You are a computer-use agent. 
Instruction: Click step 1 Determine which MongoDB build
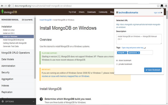coord(68,99)
